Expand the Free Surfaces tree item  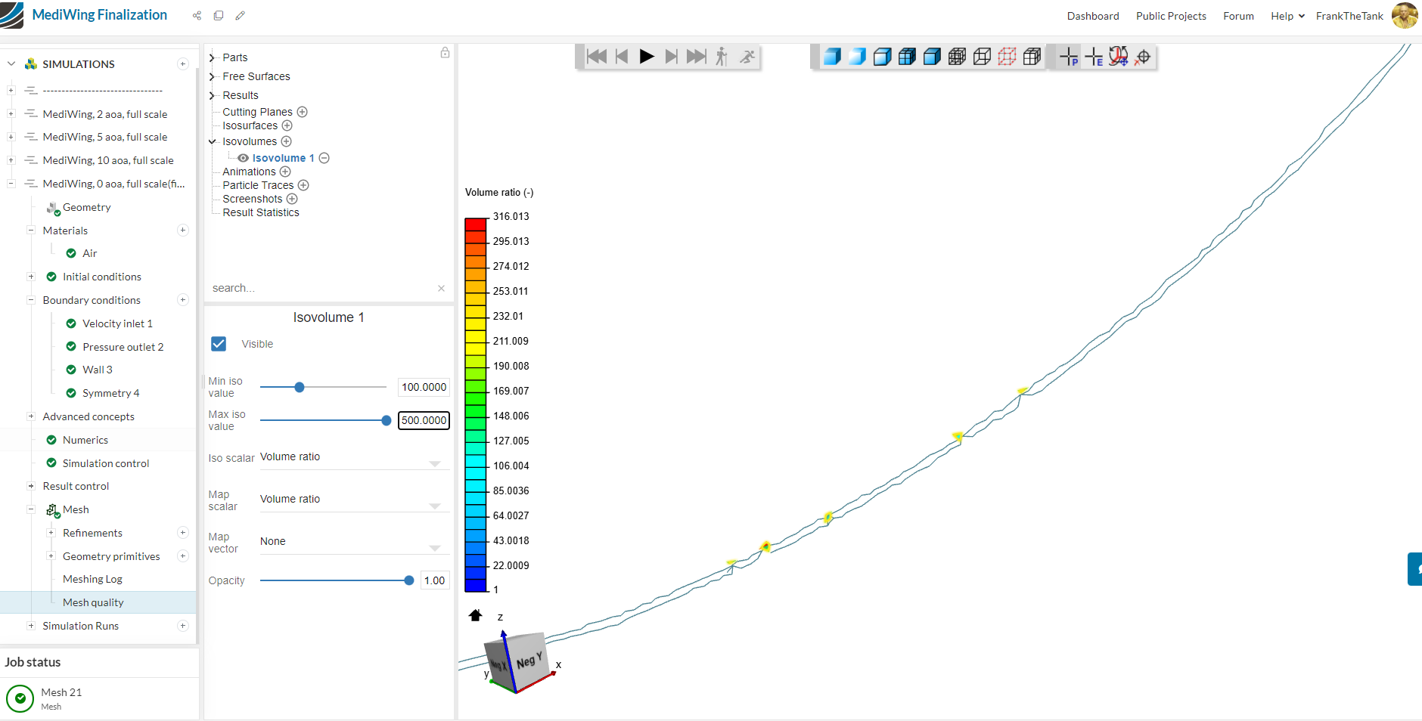(213, 76)
